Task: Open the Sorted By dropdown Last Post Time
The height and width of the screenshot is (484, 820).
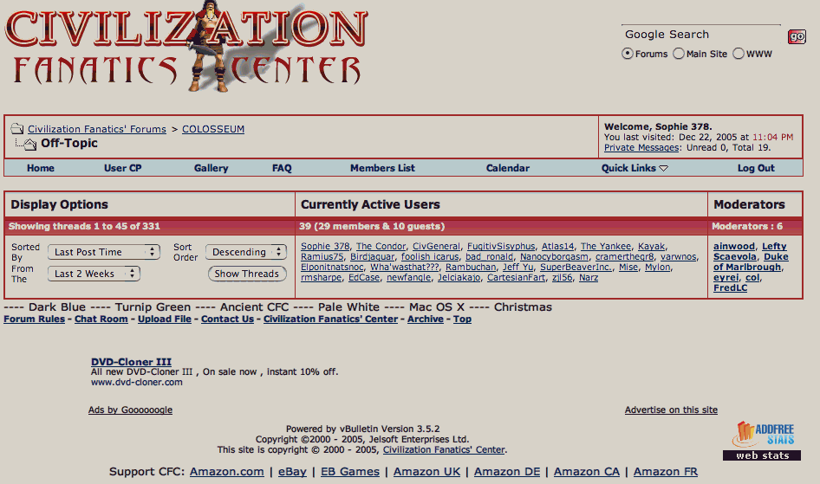Action: pos(103,252)
